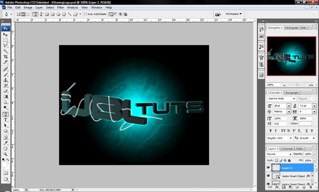Choose Freeform Pen in options bar
319x192 pixels.
pyautogui.click(x=41, y=14)
